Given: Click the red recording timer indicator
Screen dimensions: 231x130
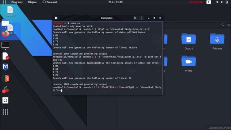Looking at the screenshot, I should 196,2.
